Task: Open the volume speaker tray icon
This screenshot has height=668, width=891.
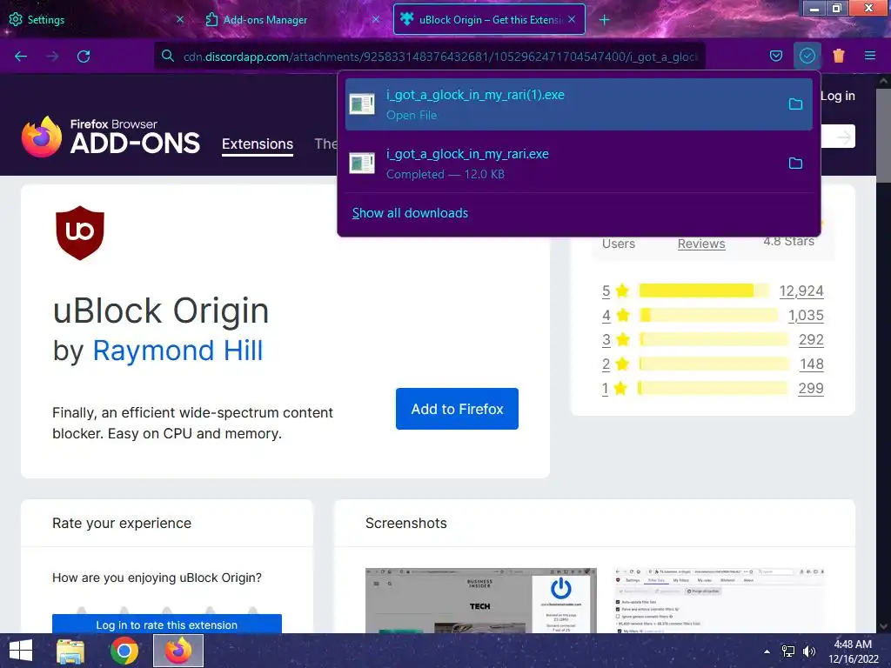Action: 809,651
